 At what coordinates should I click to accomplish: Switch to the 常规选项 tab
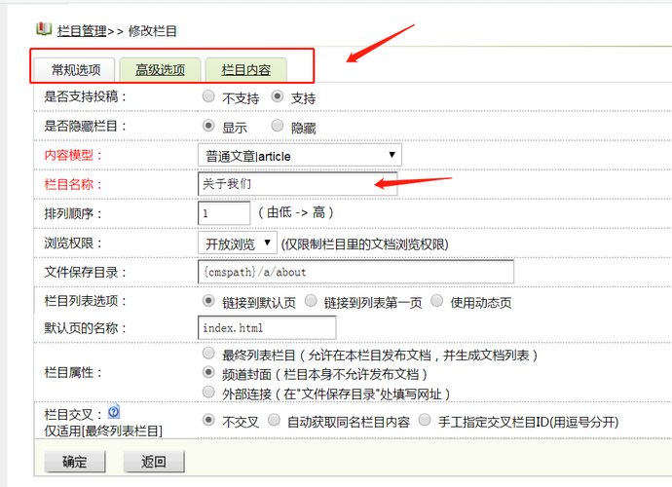click(x=75, y=70)
